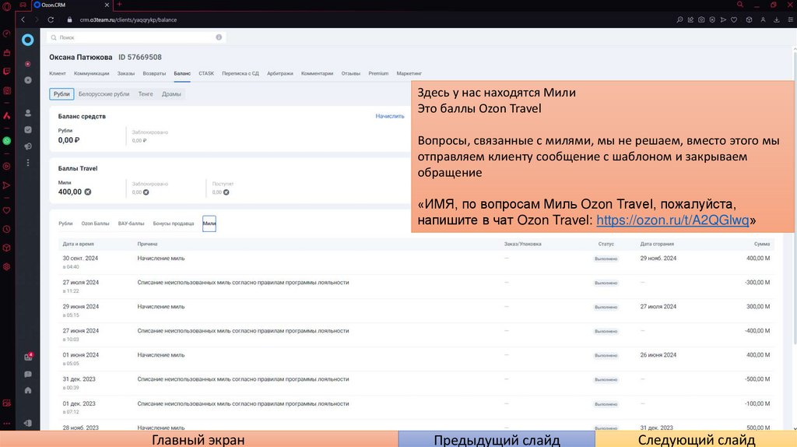797x447 pixels.
Task: Click the CRM sidebar checklist icon
Action: coord(28,130)
